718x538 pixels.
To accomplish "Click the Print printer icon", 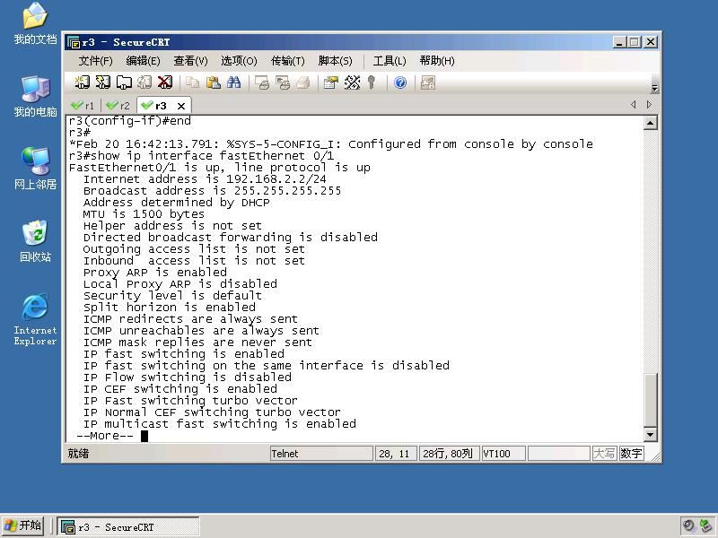I will tap(303, 82).
